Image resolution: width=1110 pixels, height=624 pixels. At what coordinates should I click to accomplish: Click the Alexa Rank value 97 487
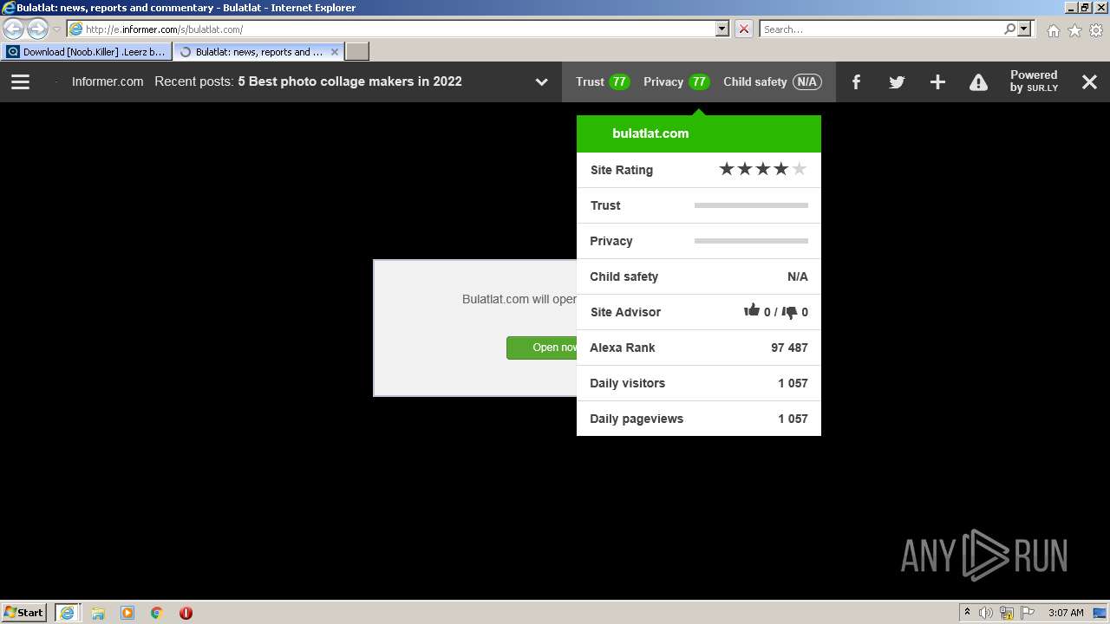tap(789, 348)
